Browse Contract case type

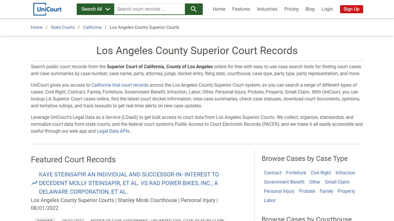pyautogui.click(x=273, y=173)
